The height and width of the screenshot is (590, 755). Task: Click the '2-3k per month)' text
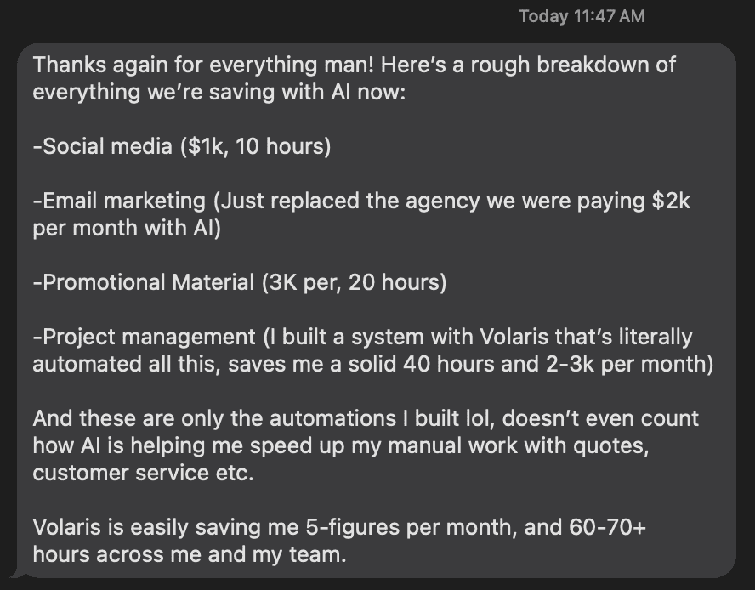[629, 364]
